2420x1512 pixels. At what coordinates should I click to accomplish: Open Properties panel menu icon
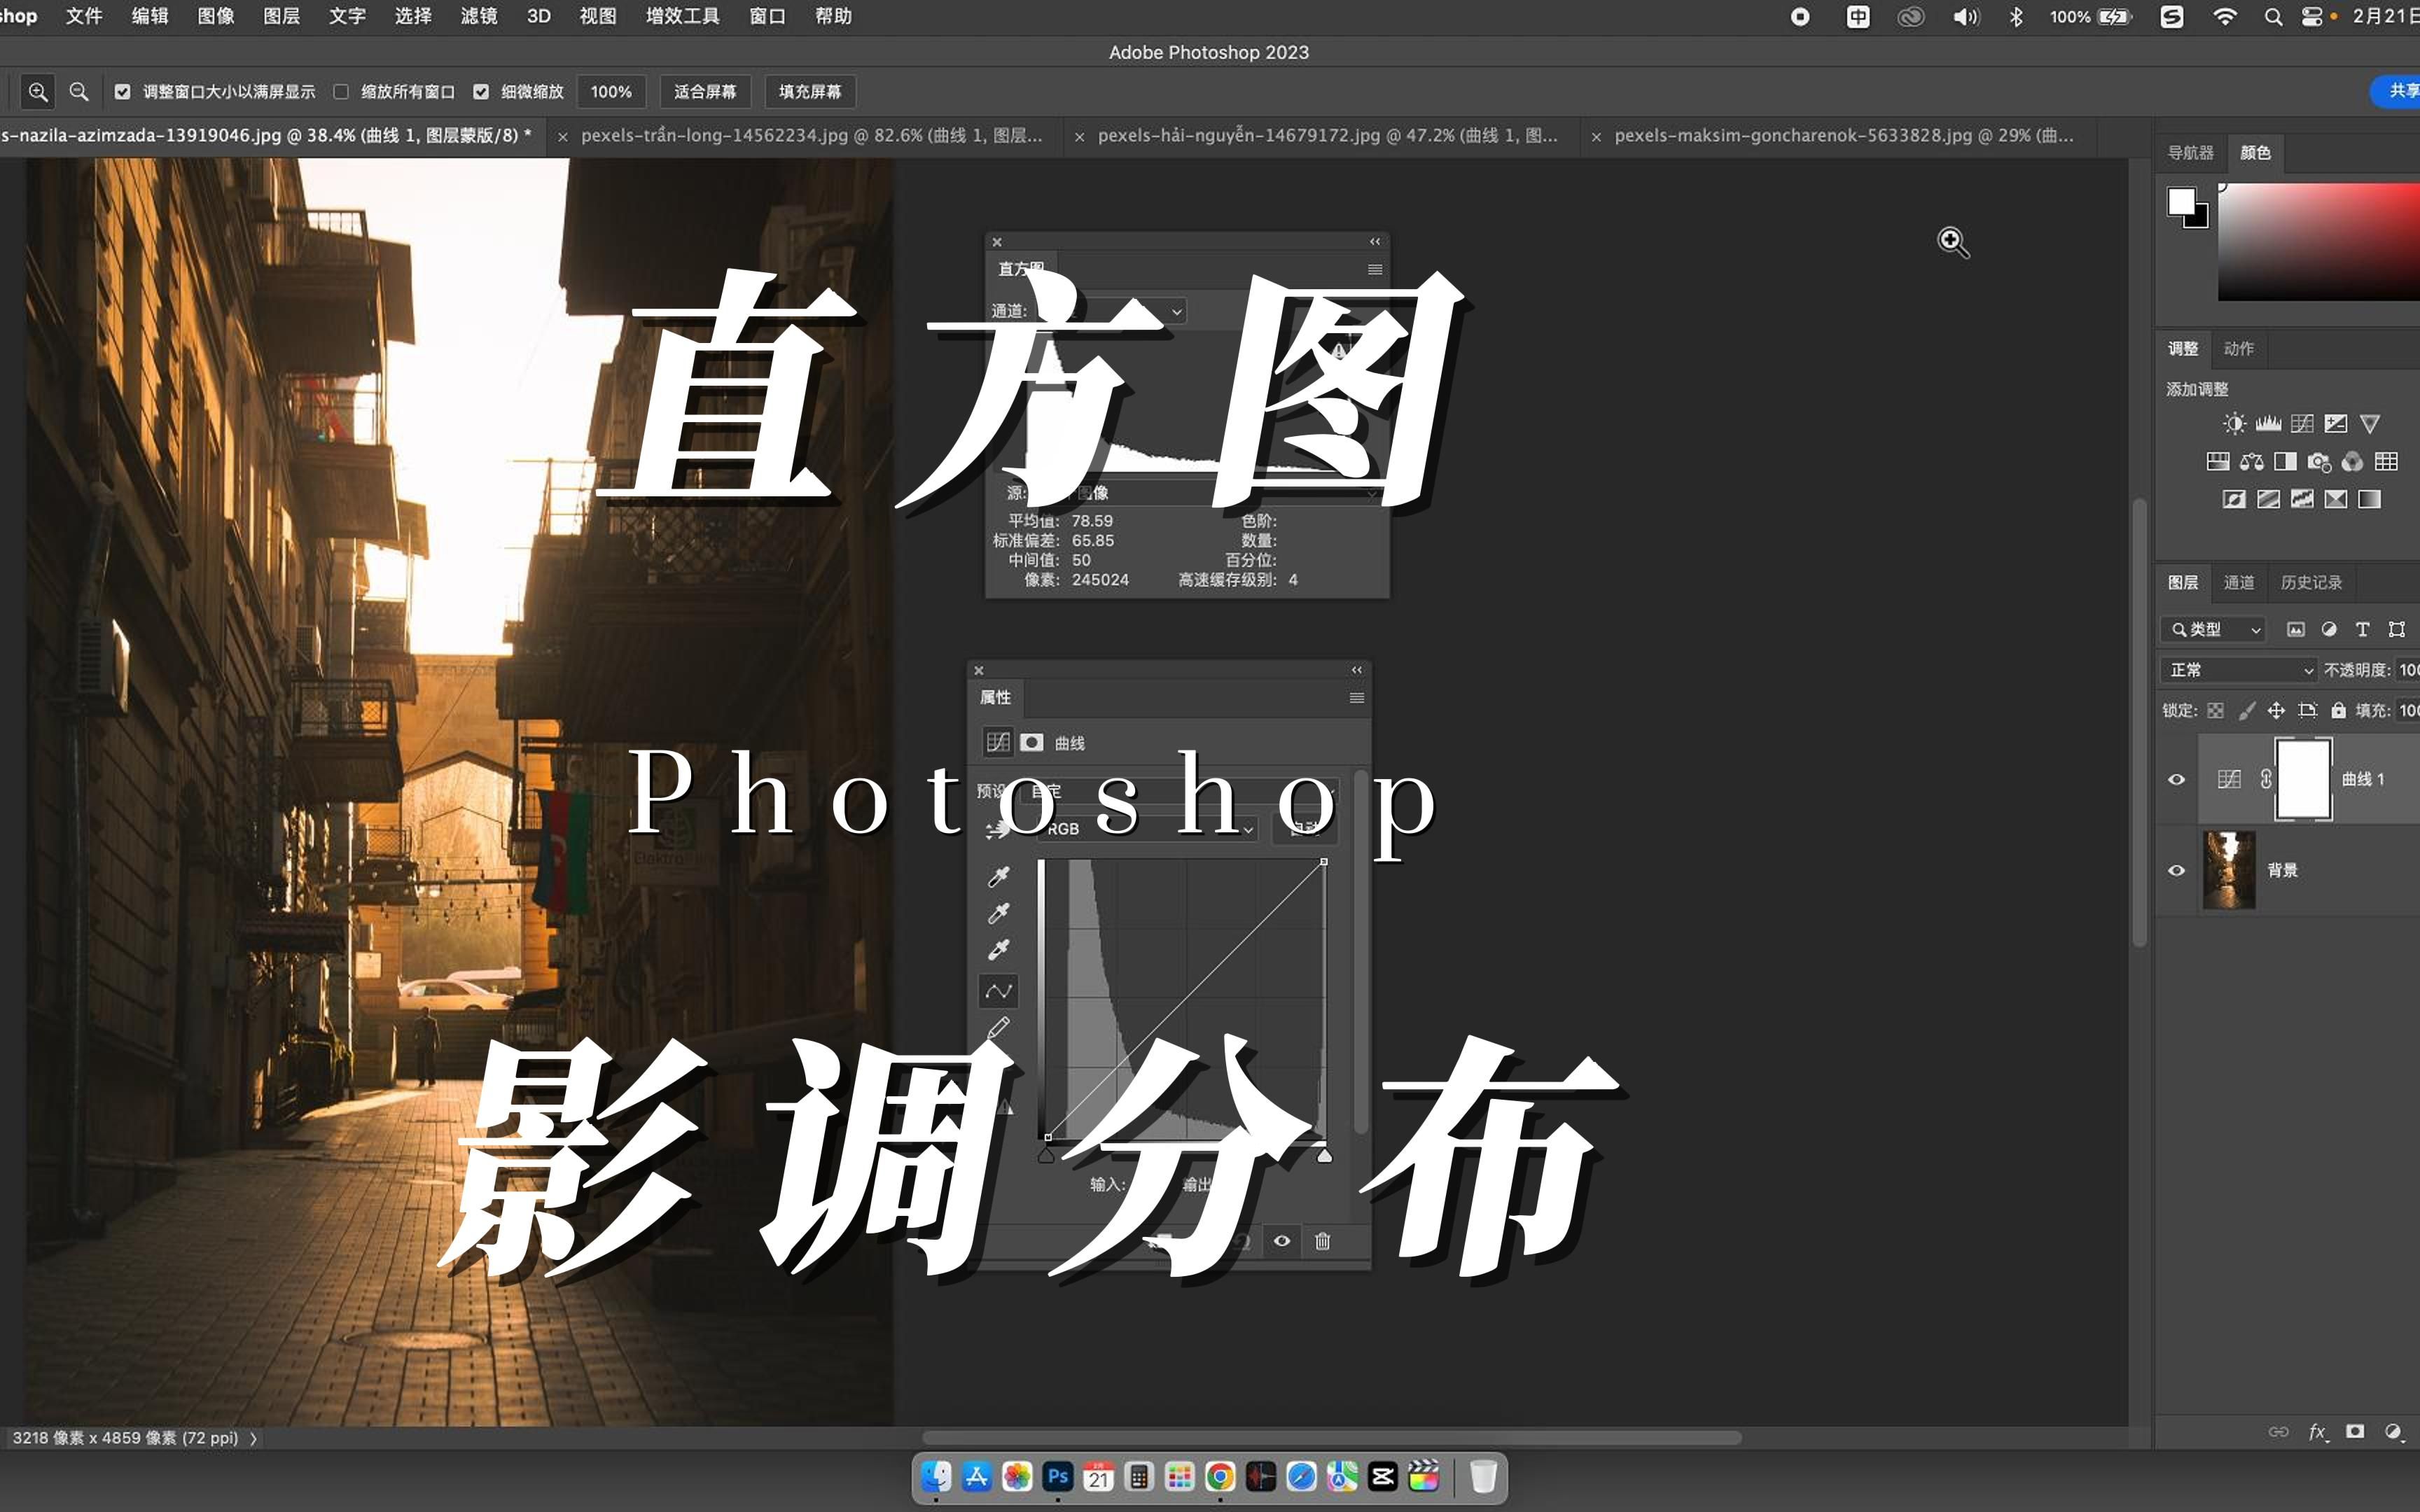1357,698
